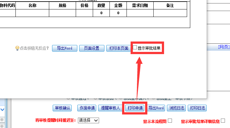Open 浏览日志 browsing log

[176, 108]
